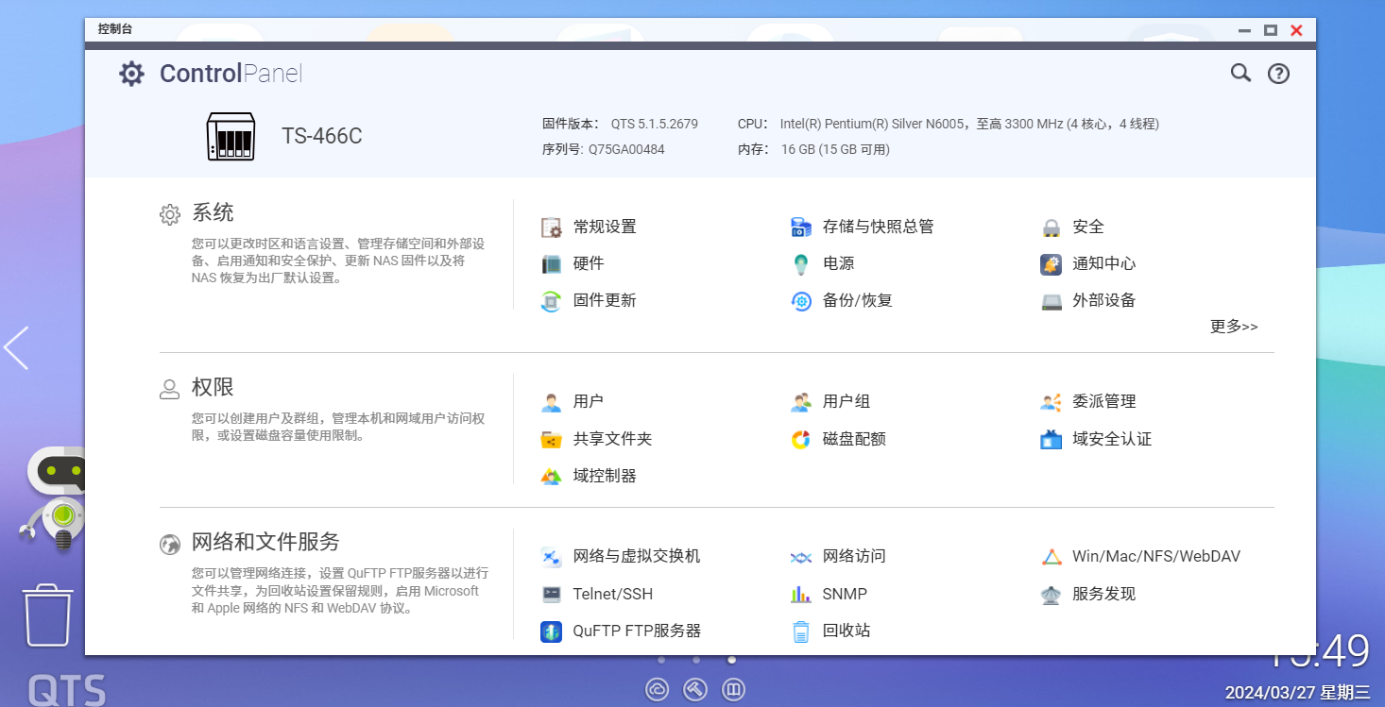Open the 用户组 user groups link
This screenshot has width=1385, height=707.
point(846,402)
